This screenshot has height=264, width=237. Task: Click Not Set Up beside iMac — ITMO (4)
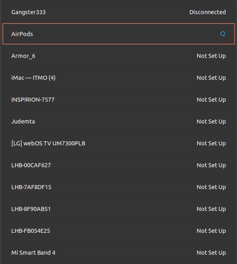211,78
